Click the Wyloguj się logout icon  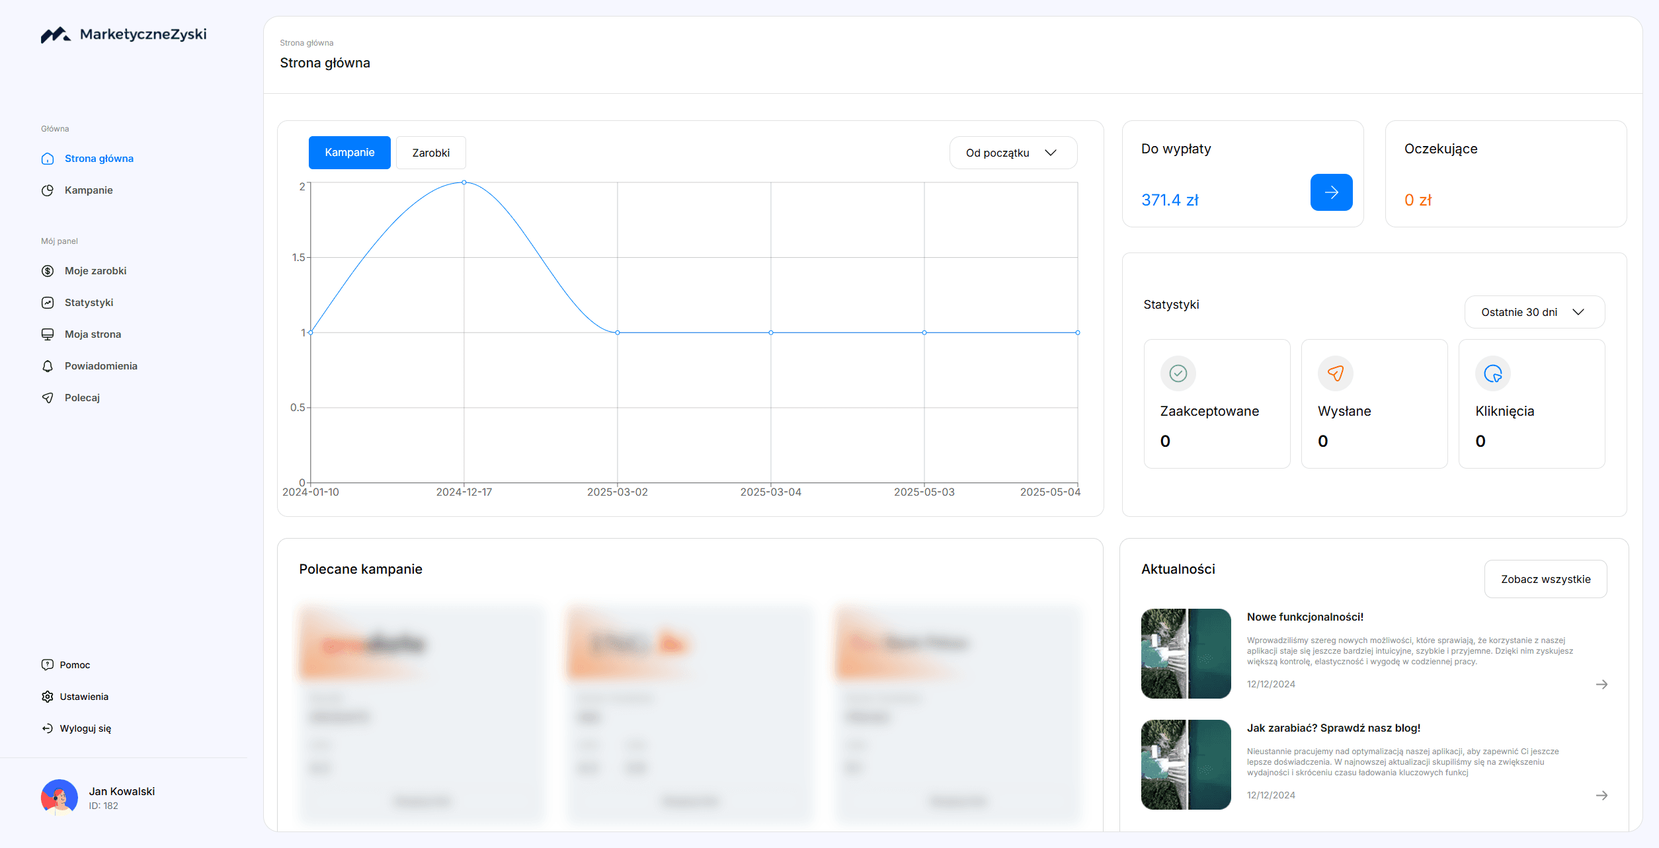click(48, 728)
